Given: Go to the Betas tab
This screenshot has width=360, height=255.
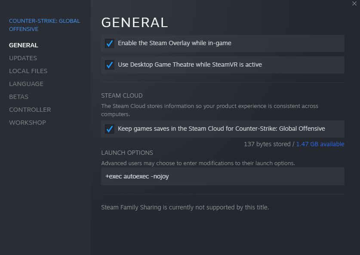Looking at the screenshot, I should coord(18,97).
